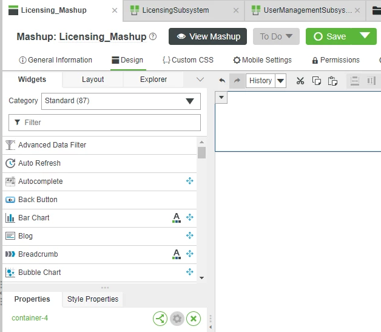Select the Design tab
Image resolution: width=381 pixels, height=332 pixels.
coord(127,60)
